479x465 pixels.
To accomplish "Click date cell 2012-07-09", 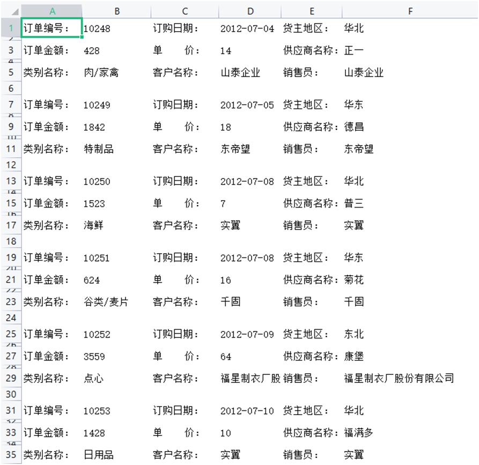I will click(x=249, y=334).
